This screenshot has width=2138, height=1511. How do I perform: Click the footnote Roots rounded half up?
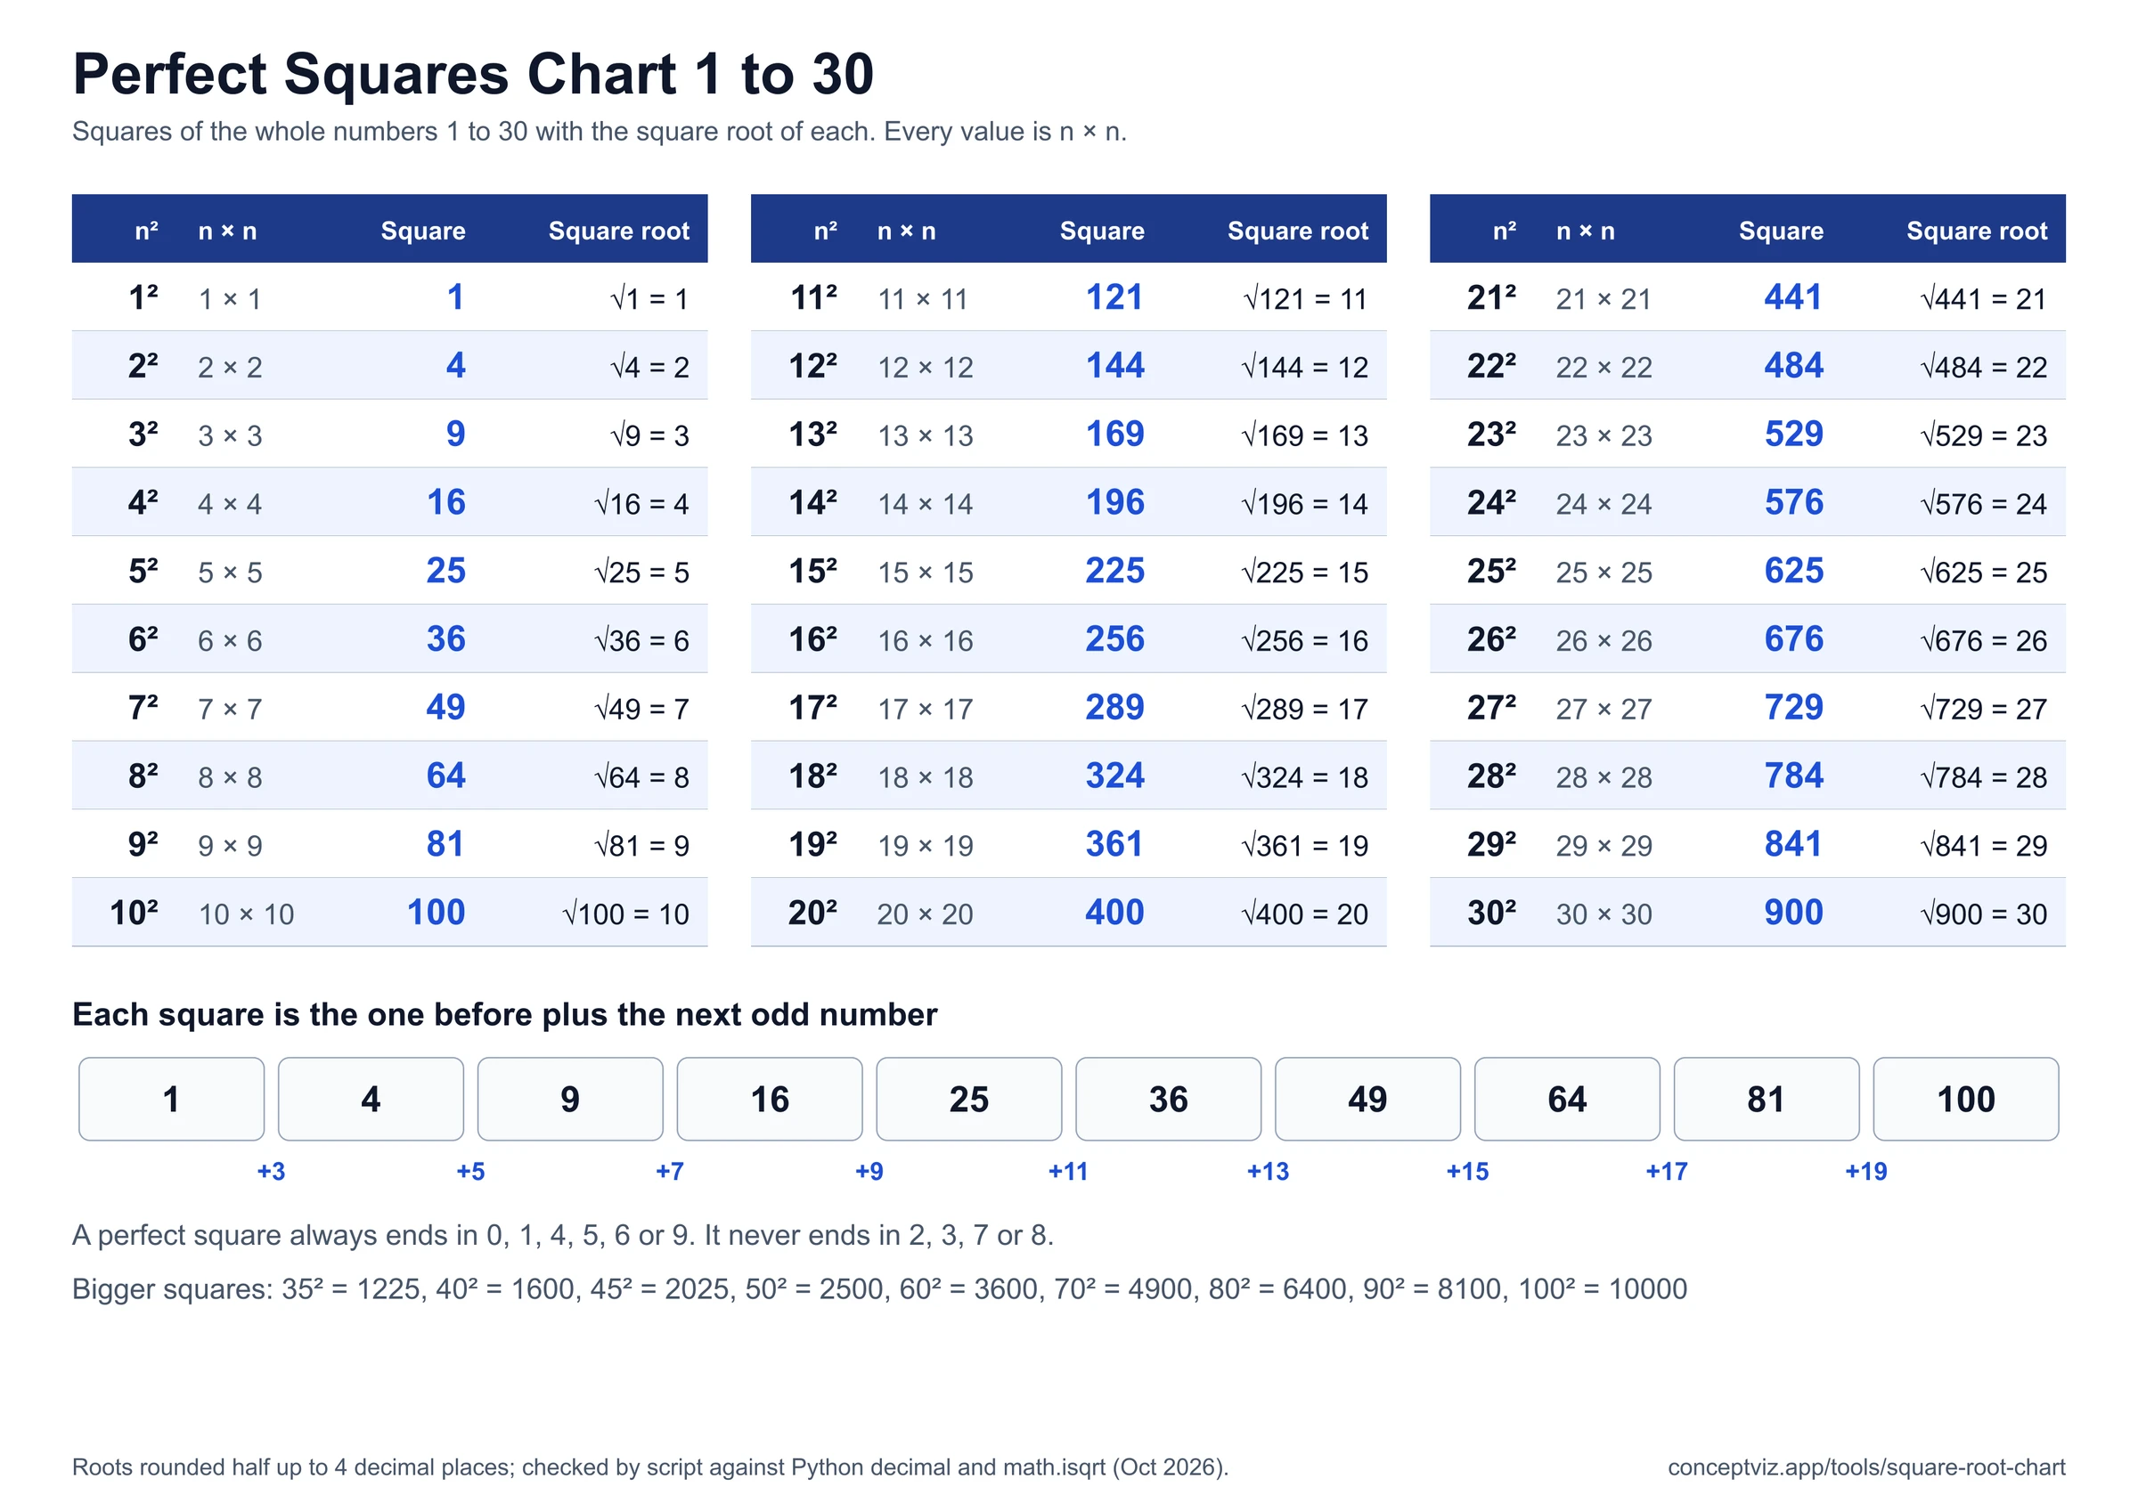click(x=650, y=1467)
